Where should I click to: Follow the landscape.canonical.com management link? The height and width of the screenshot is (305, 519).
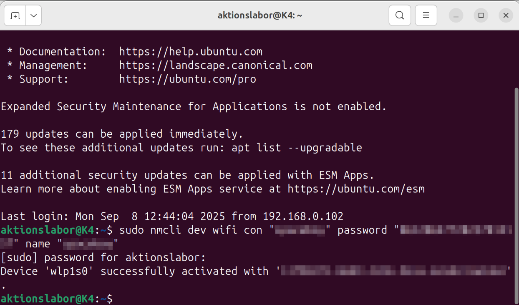[x=216, y=66]
